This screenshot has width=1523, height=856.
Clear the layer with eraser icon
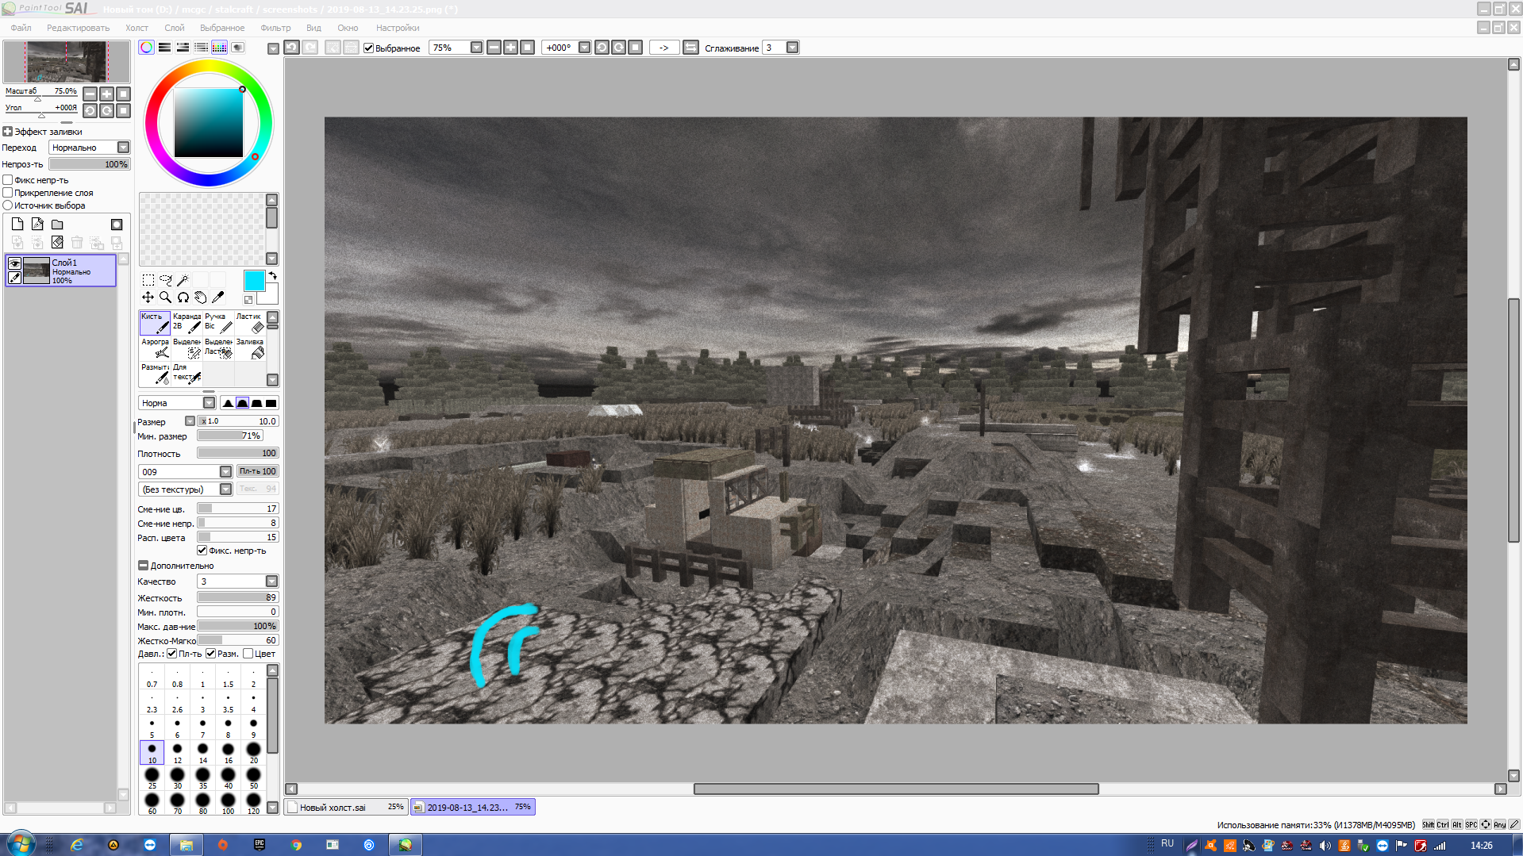(x=57, y=242)
